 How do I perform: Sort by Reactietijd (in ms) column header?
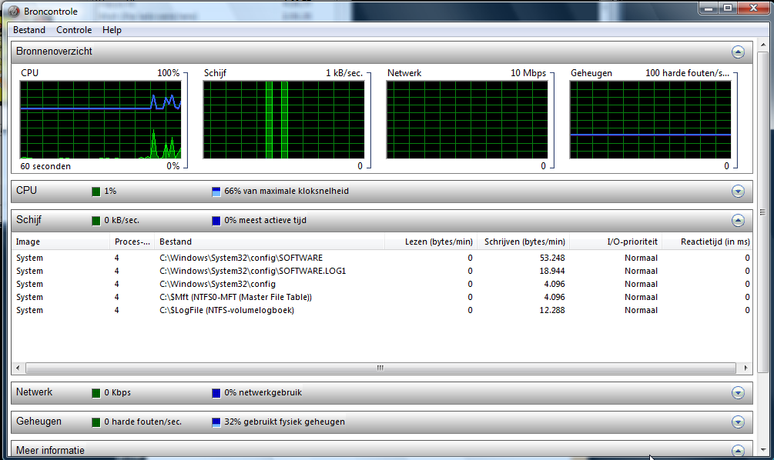tap(707, 242)
